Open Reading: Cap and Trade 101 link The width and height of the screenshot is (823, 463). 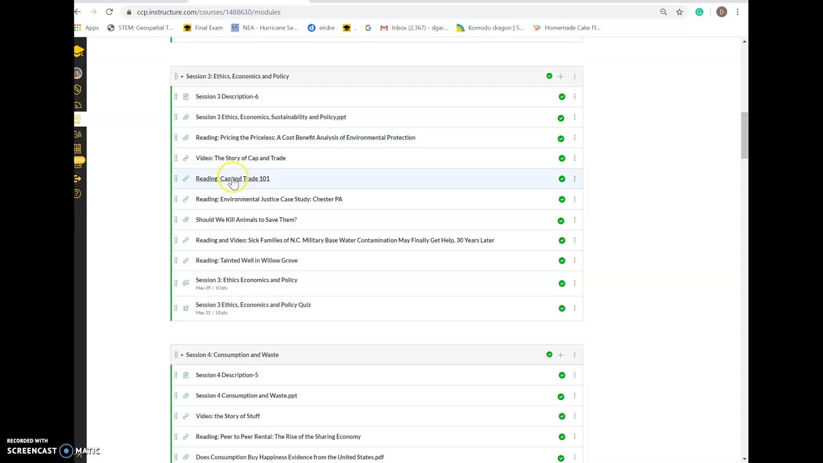[232, 179]
